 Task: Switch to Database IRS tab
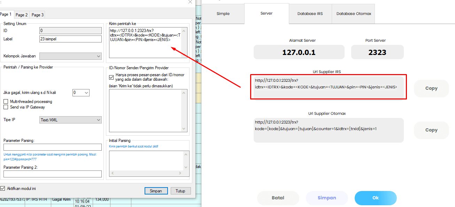coord(310,14)
